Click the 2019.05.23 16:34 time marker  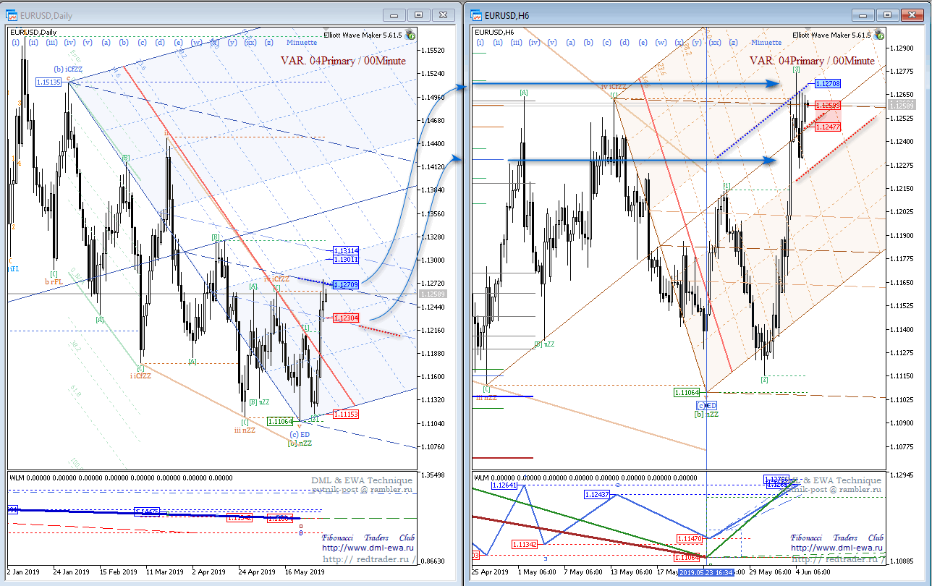pyautogui.click(x=707, y=572)
